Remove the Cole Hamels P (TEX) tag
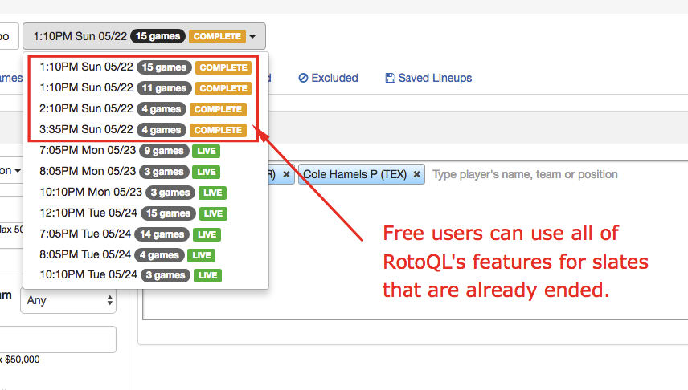 click(x=416, y=174)
